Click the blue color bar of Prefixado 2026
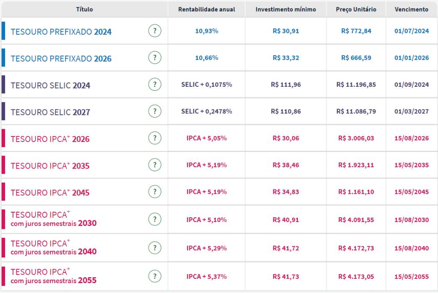The height and width of the screenshot is (293, 438). [3, 58]
